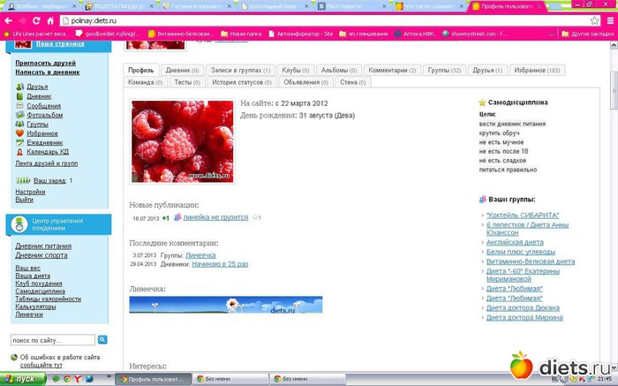The height and width of the screenshot is (386, 618).
Task: Click the Самодисциплина star icon
Action: 482,102
